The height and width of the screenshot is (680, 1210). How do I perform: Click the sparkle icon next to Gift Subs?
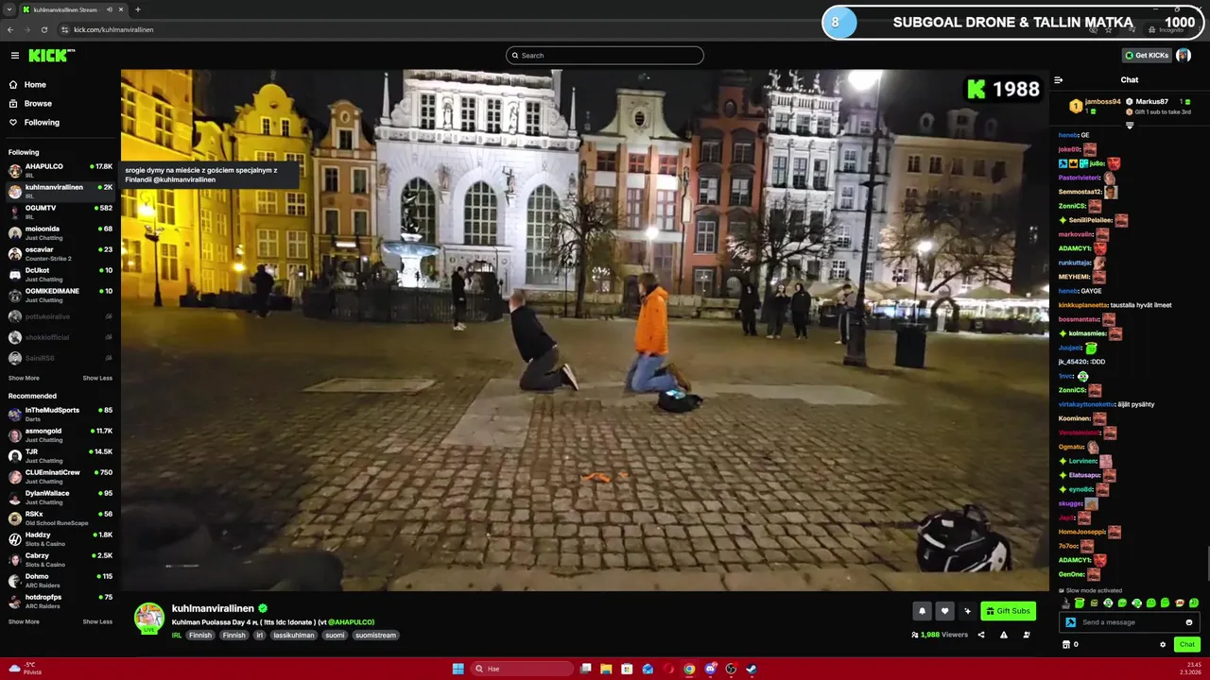967,611
